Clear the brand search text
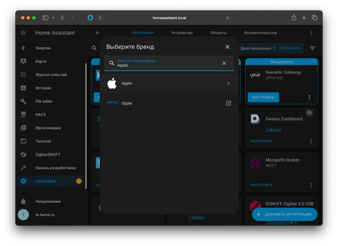The height and width of the screenshot is (246, 338). click(224, 63)
